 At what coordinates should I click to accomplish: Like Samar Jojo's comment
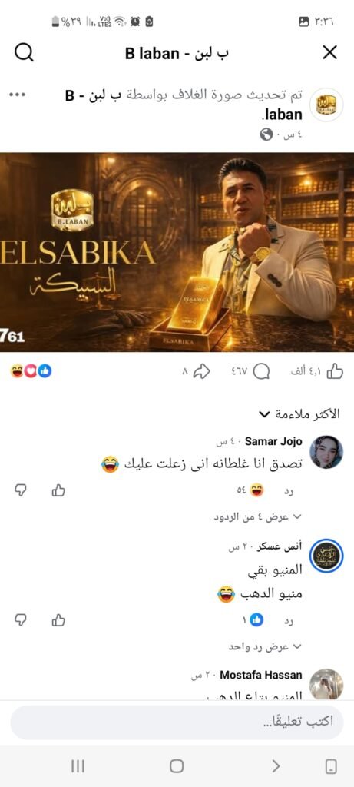click(x=58, y=490)
